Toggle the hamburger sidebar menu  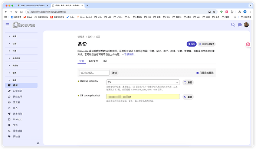(x=7, y=25)
